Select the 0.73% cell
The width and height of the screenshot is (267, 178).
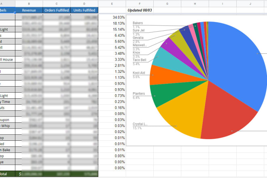tap(112, 95)
